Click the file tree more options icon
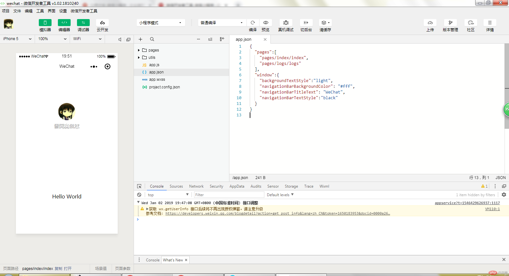The width and height of the screenshot is (509, 276). (x=199, y=39)
